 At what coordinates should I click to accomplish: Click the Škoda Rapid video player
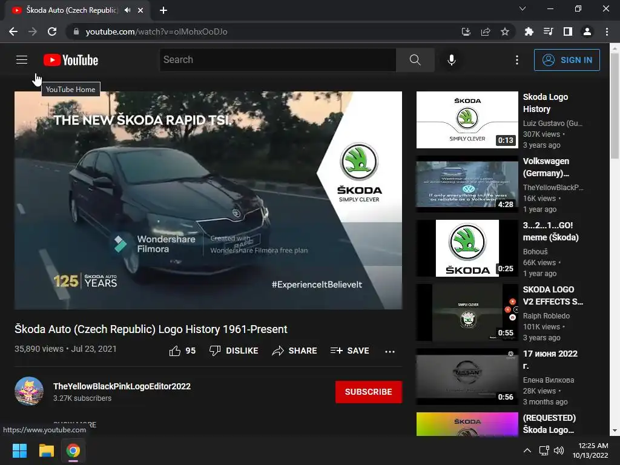coord(208,200)
